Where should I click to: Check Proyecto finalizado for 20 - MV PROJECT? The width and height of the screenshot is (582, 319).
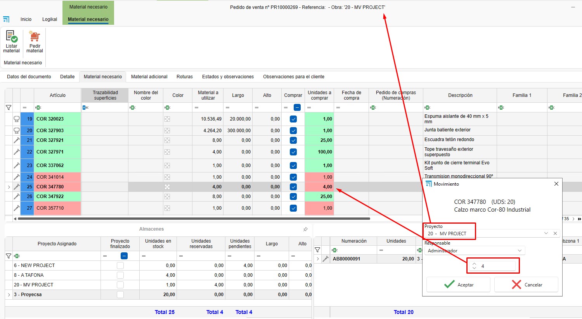(x=120, y=285)
